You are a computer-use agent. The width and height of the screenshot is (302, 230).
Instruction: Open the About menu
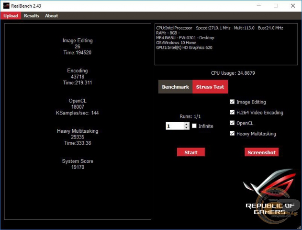point(51,16)
